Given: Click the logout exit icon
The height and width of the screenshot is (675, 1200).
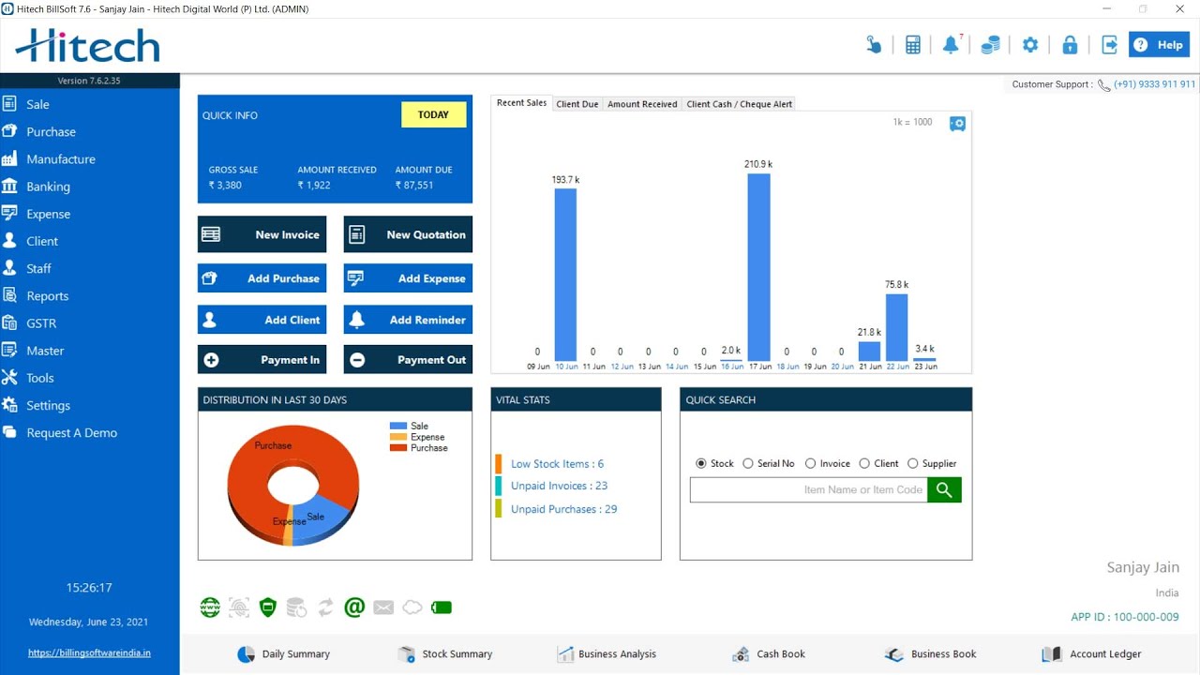Looking at the screenshot, I should click(x=1109, y=45).
